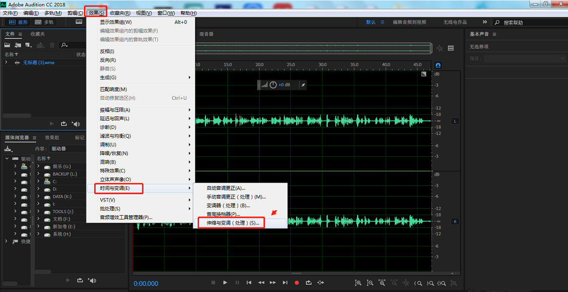Click the Play button in transport controls
This screenshot has height=292, width=568.
pos(225,283)
